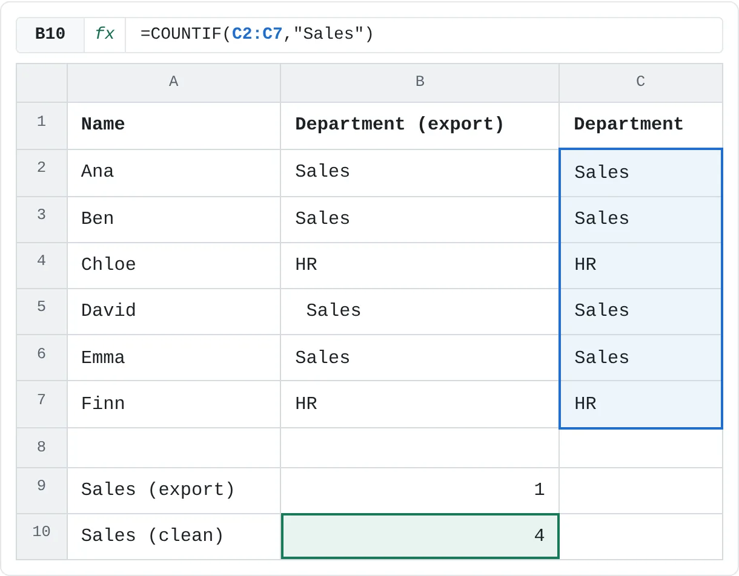Click empty cell C9
This screenshot has width=739, height=576.
tap(641, 491)
